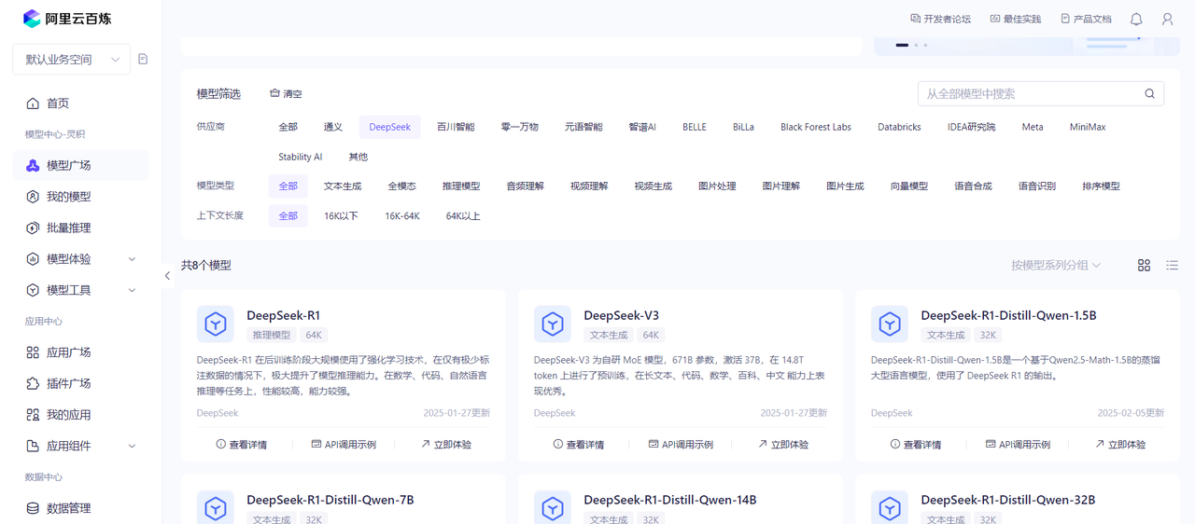Click the DeepSeek-R1-Distill-Qwen-7B cube icon

(x=216, y=507)
